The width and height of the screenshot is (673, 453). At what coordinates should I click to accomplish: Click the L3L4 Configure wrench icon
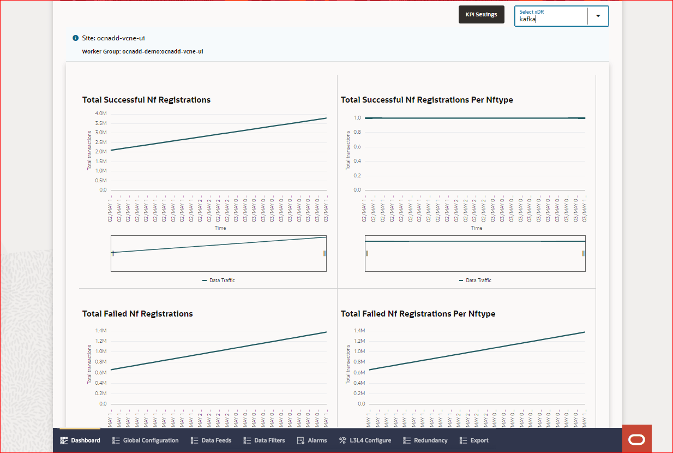[342, 440]
